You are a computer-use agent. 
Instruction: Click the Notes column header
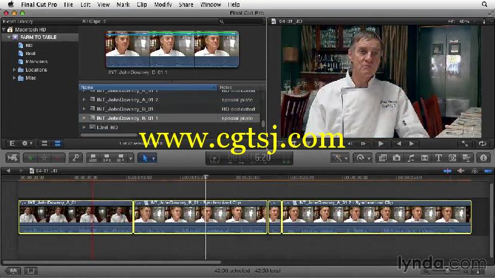click(239, 87)
